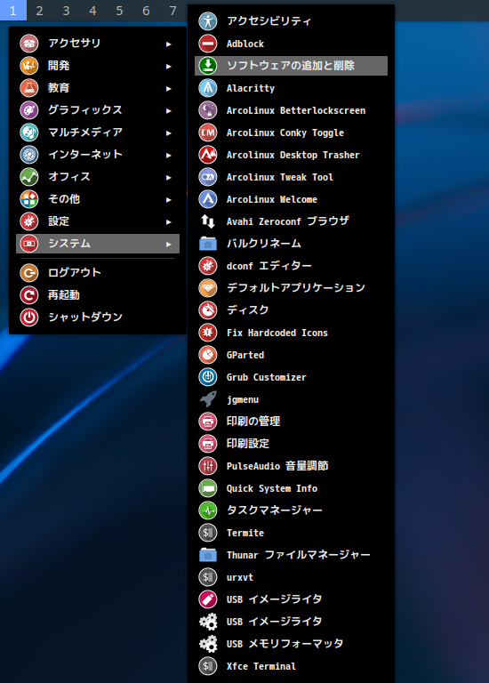Click the 教育 flask icon

(29, 88)
